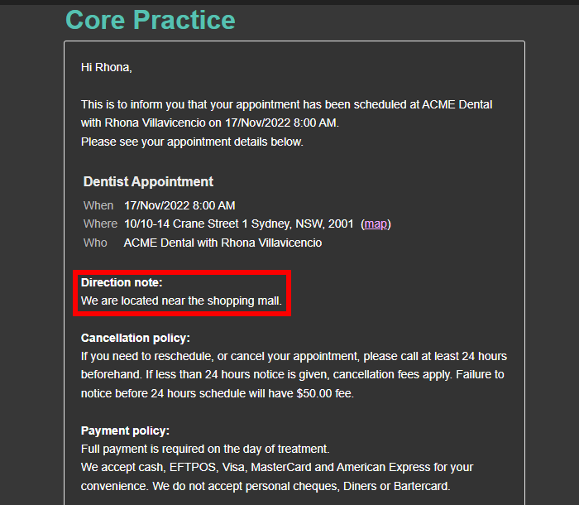Click the Crane Street Sydney address text
Screen dimensions: 579x505
tap(238, 224)
